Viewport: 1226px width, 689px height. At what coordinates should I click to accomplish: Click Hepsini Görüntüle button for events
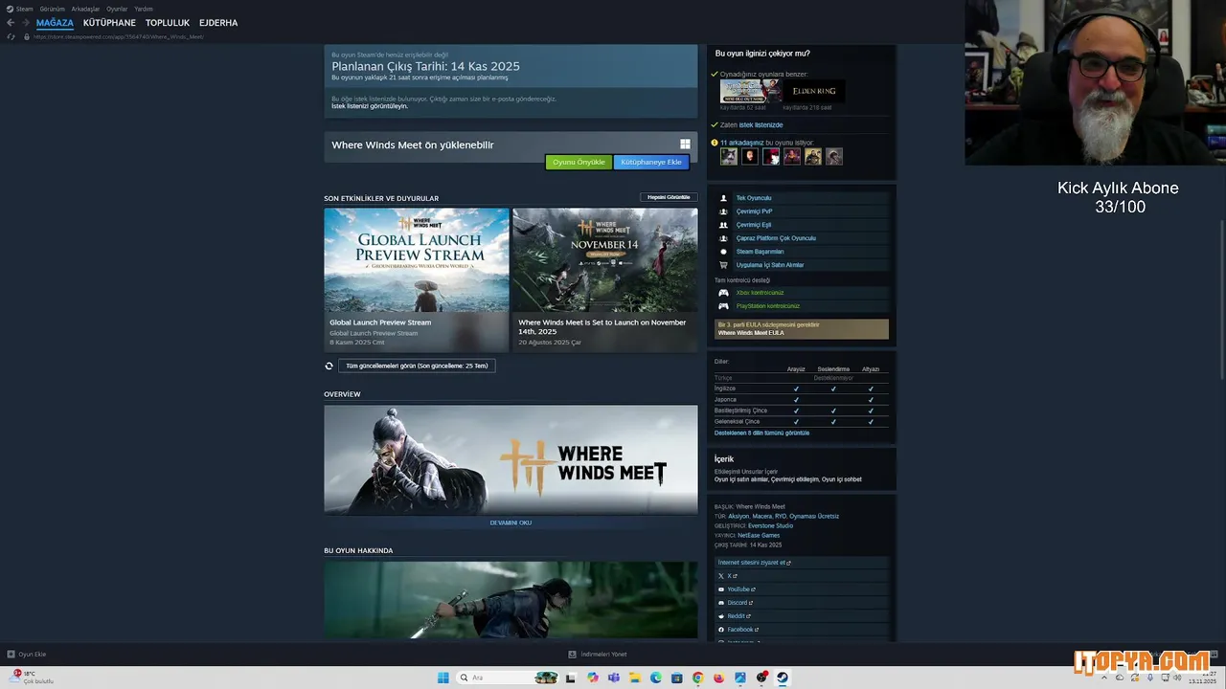(669, 197)
